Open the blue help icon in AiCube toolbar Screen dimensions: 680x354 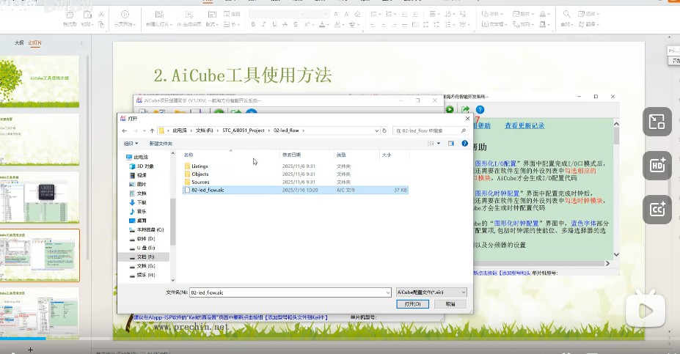[480, 110]
